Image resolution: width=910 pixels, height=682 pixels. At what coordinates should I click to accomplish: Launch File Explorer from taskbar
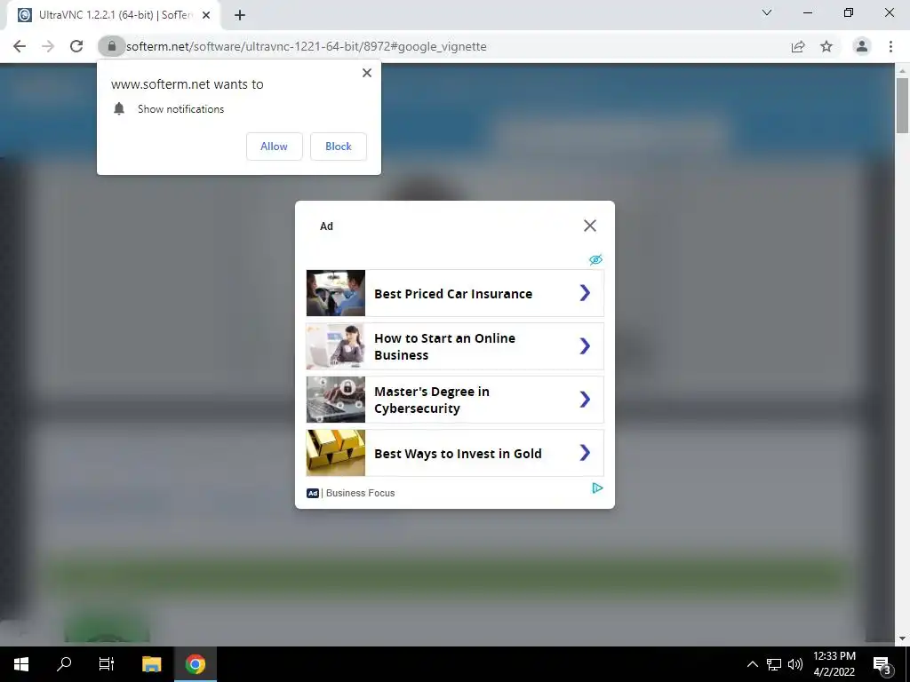tap(151, 664)
